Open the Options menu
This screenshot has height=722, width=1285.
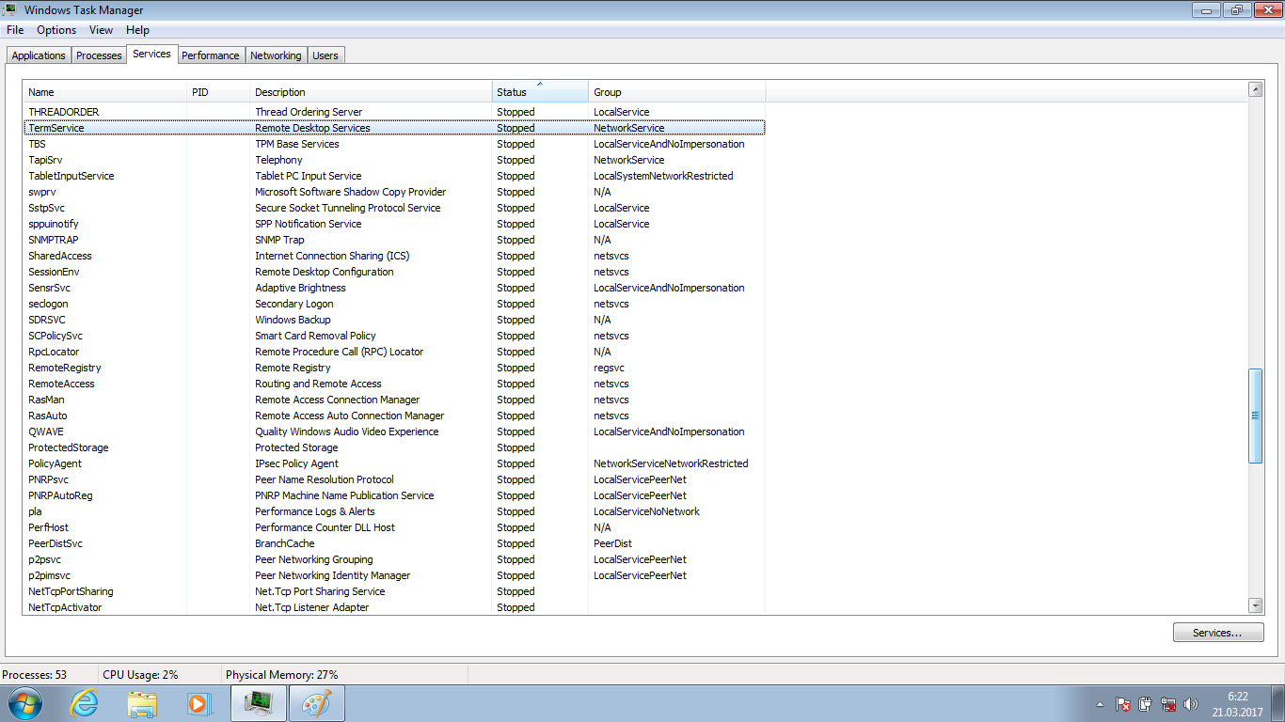coord(56,30)
